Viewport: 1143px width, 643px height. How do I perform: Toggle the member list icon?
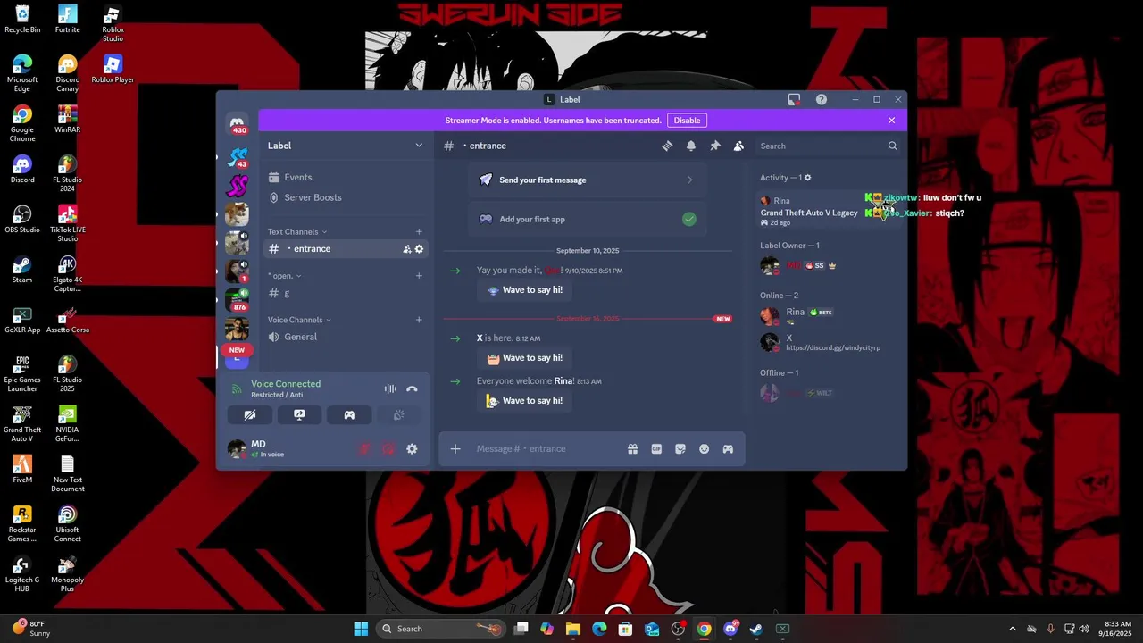[x=738, y=146]
